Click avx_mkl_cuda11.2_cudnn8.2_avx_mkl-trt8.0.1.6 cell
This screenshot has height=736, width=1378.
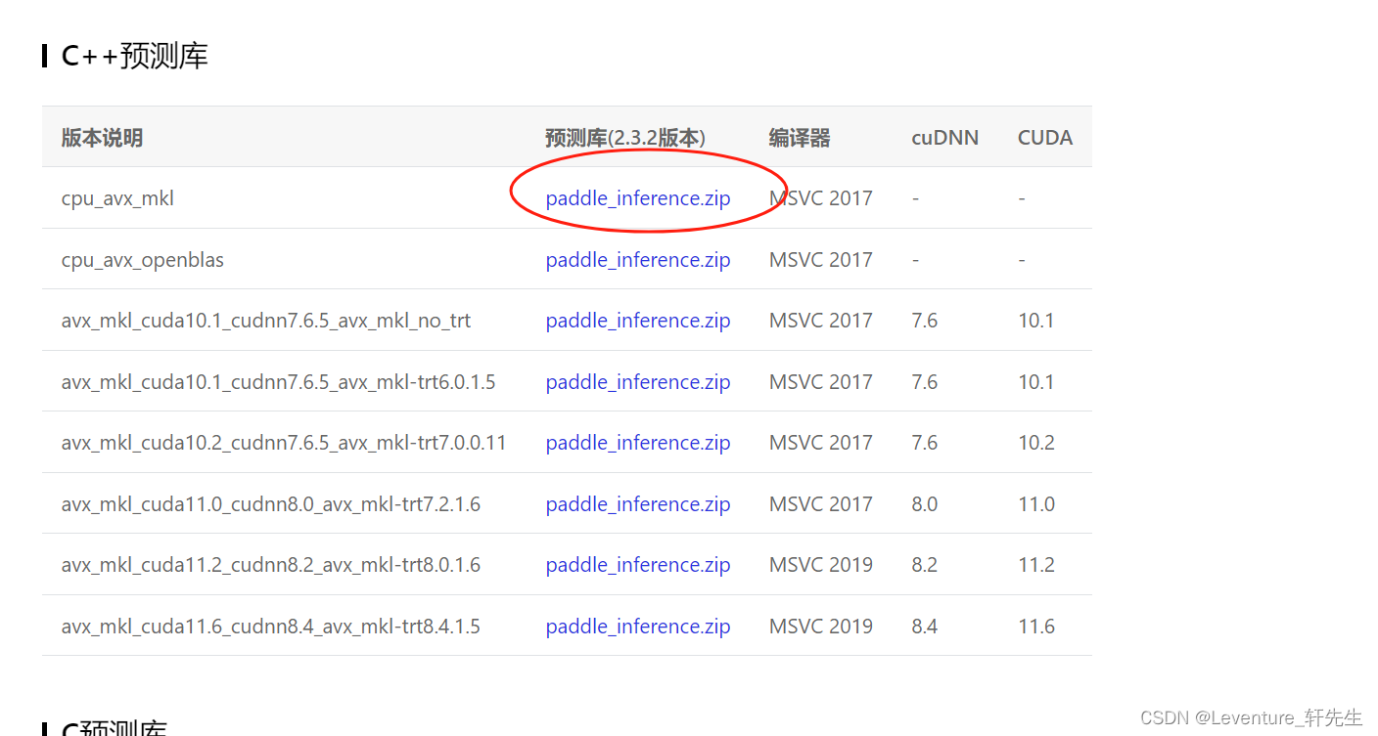click(271, 565)
